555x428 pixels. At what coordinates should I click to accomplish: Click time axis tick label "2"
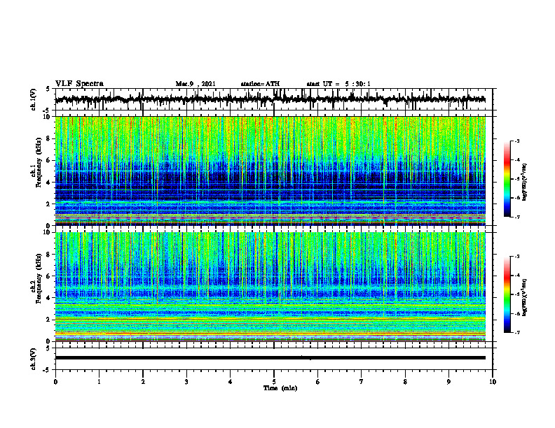point(143,382)
